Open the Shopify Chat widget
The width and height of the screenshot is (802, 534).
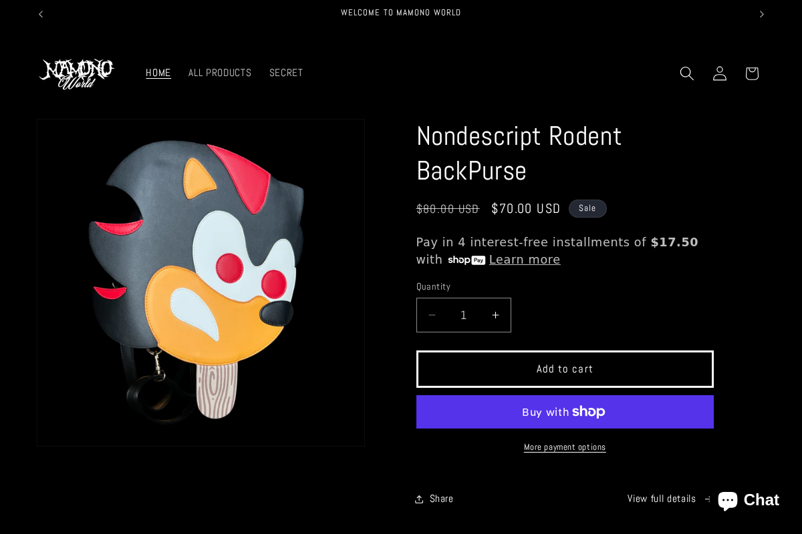point(747,500)
